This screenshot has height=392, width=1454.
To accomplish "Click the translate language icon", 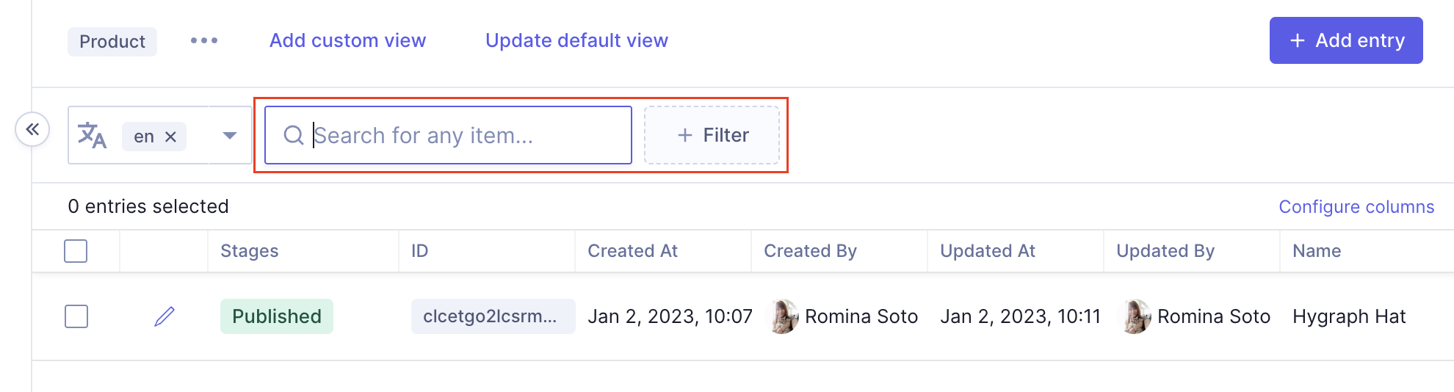I will [93, 136].
